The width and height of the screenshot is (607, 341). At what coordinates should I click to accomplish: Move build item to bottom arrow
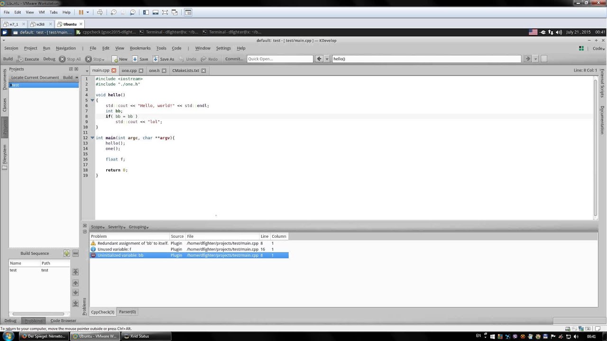(x=75, y=303)
